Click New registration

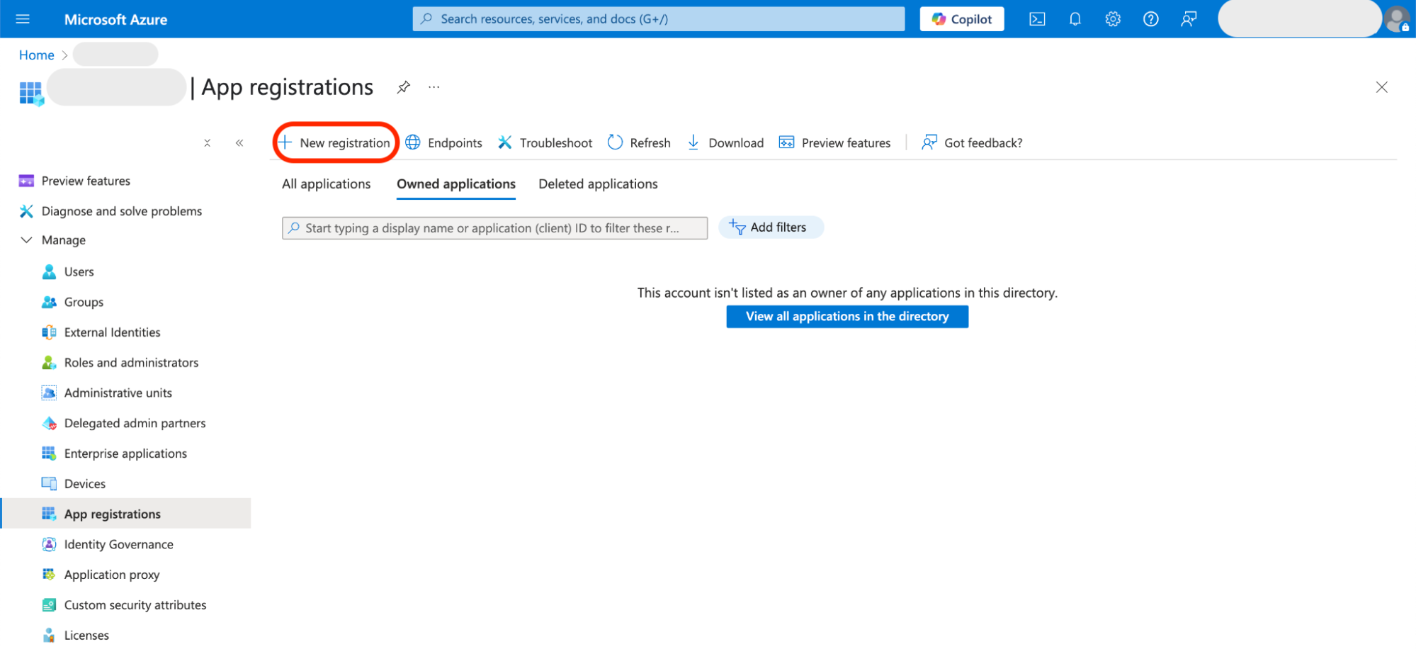click(x=335, y=143)
